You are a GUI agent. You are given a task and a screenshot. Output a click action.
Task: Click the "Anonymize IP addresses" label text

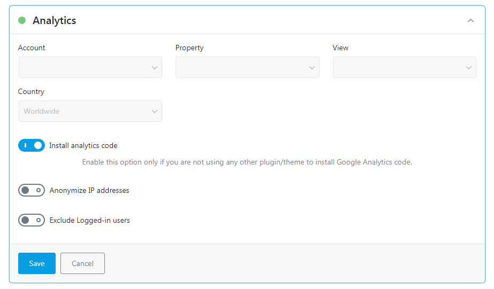coord(89,190)
